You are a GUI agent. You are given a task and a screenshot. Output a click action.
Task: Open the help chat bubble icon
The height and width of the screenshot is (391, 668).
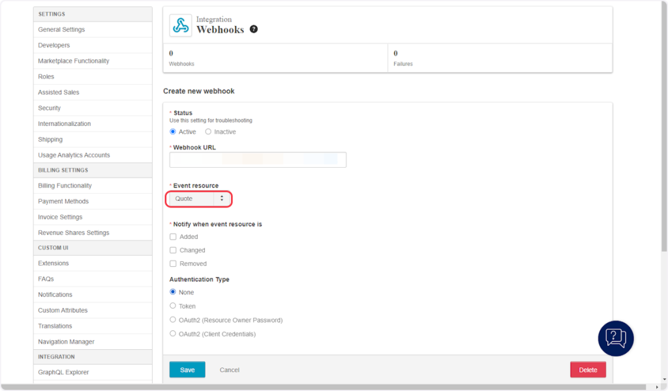pos(615,337)
